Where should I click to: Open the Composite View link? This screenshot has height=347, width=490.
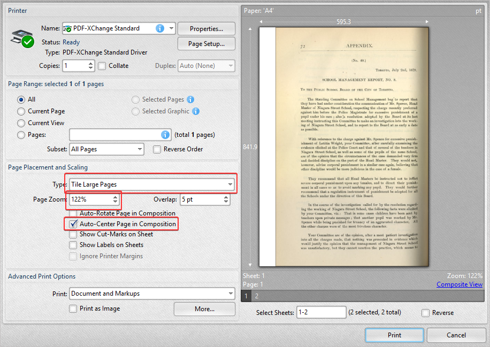(x=459, y=284)
